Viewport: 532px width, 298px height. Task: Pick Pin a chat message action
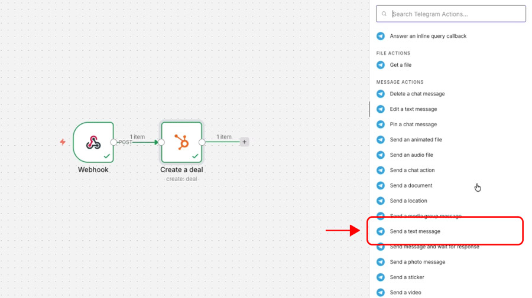click(413, 125)
